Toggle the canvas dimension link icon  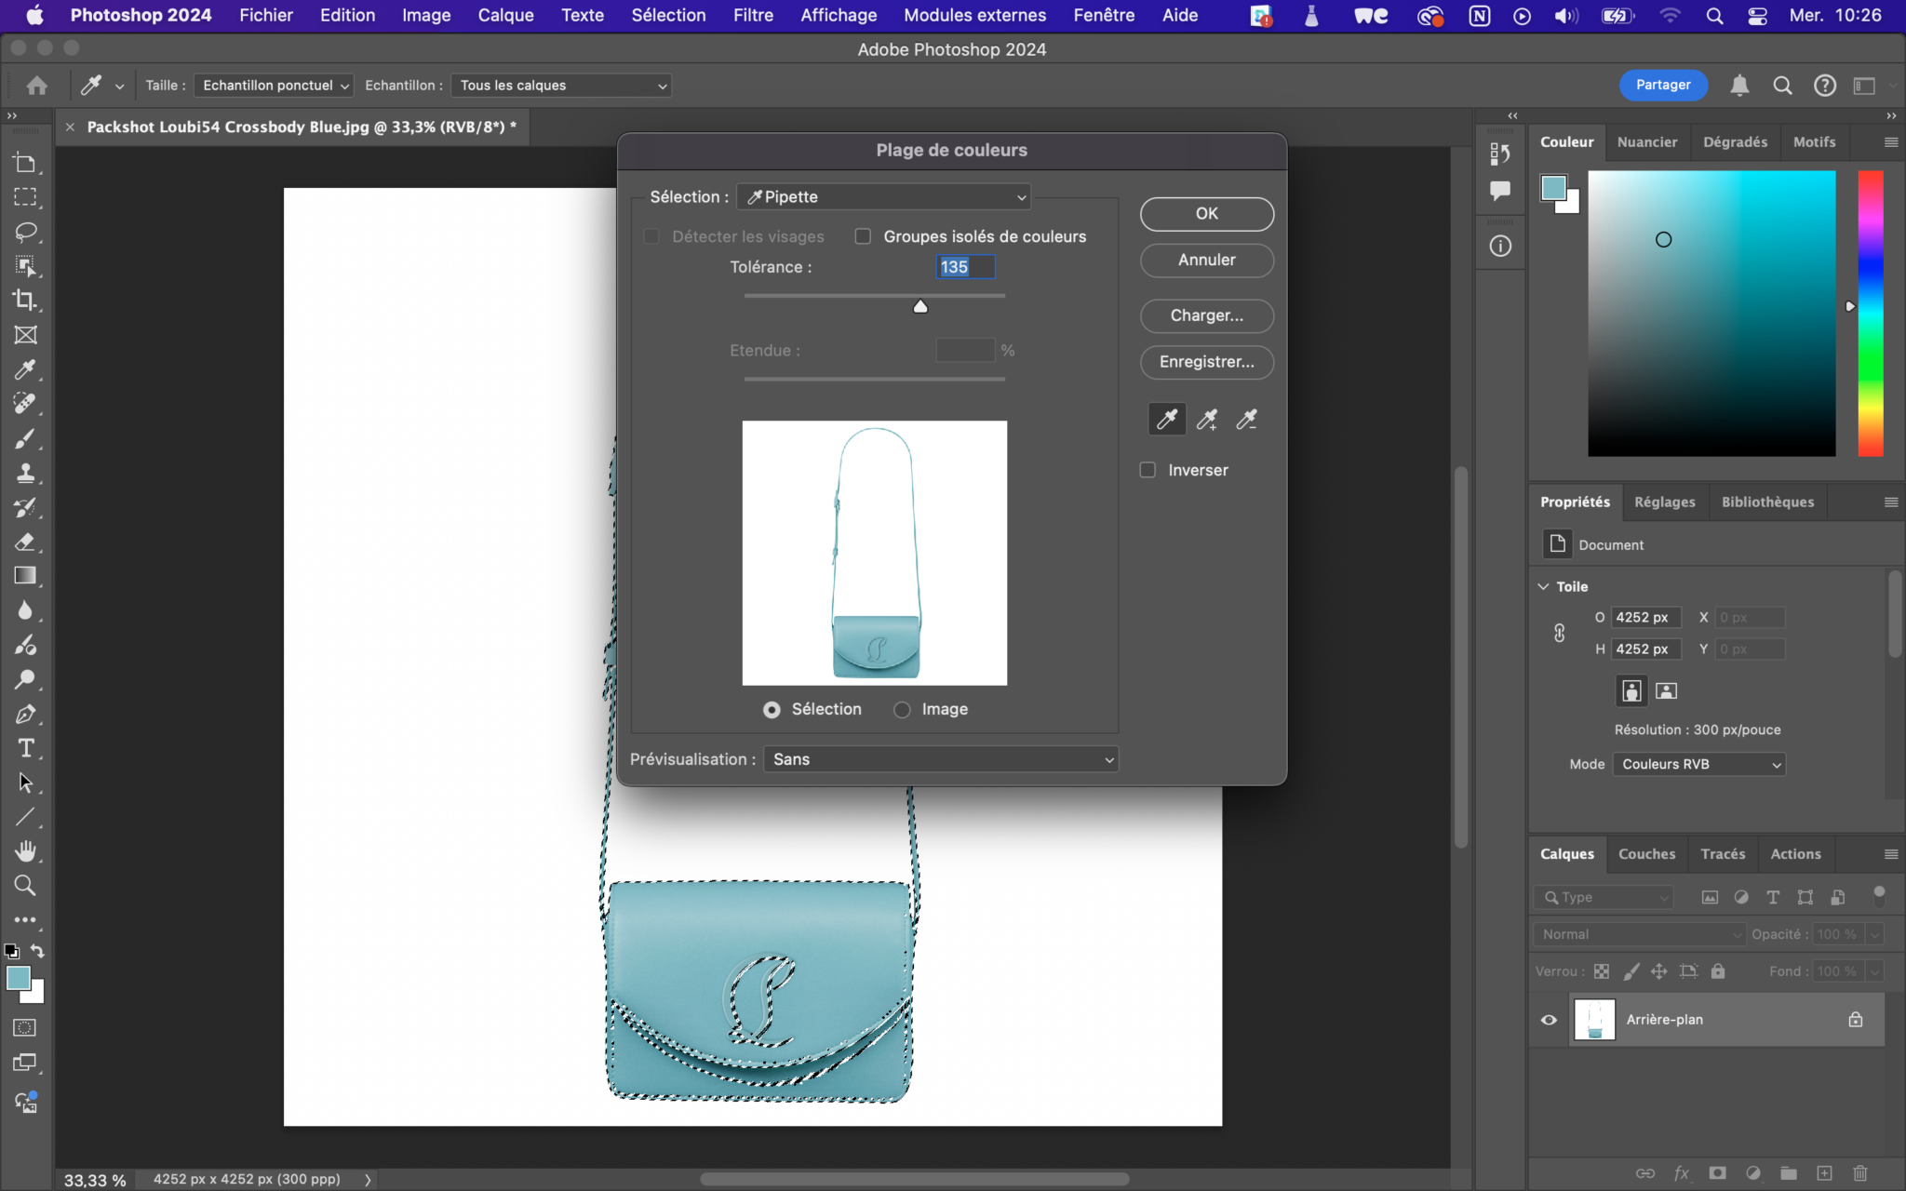click(1560, 633)
